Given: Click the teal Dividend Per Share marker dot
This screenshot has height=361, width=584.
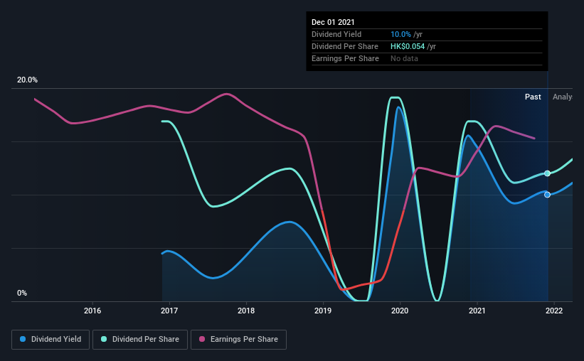Looking at the screenshot, I should (x=547, y=173).
